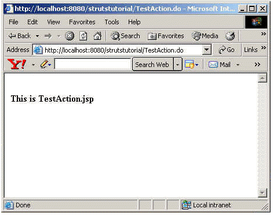Viewport: 273px width, 216px height.
Task: Click the History icon next to Media
Action: point(230,36)
